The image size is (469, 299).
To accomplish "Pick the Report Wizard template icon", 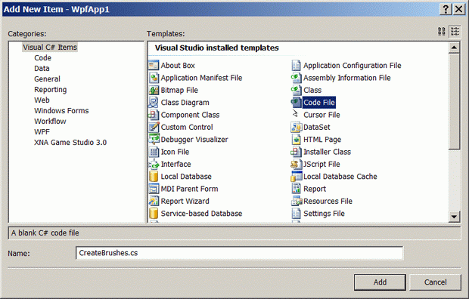I will point(154,201).
